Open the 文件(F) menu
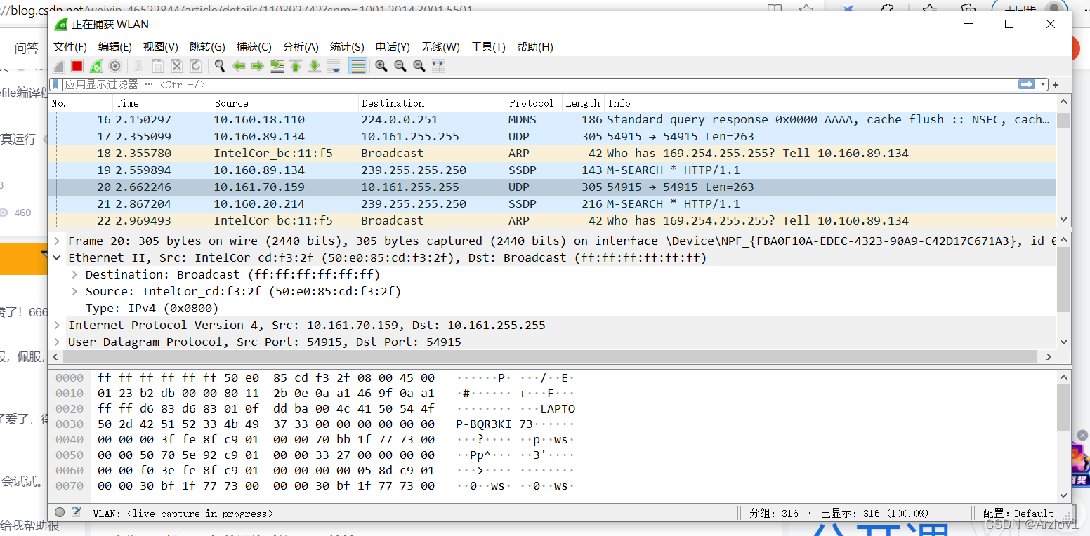Viewport: 1090px width, 536px height. click(70, 46)
